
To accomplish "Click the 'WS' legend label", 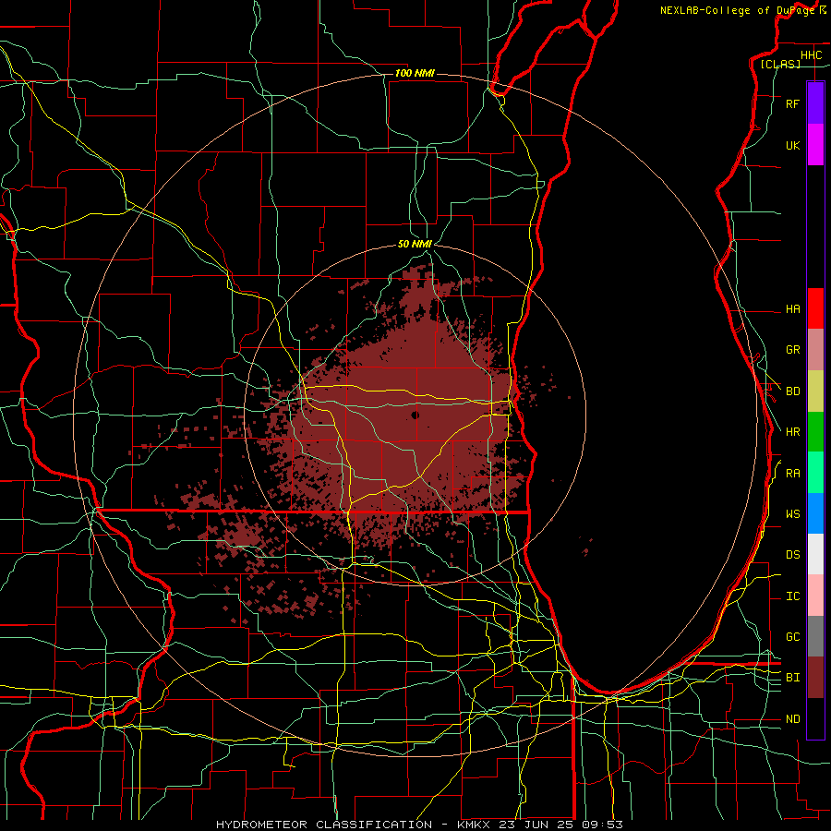I will click(x=793, y=514).
